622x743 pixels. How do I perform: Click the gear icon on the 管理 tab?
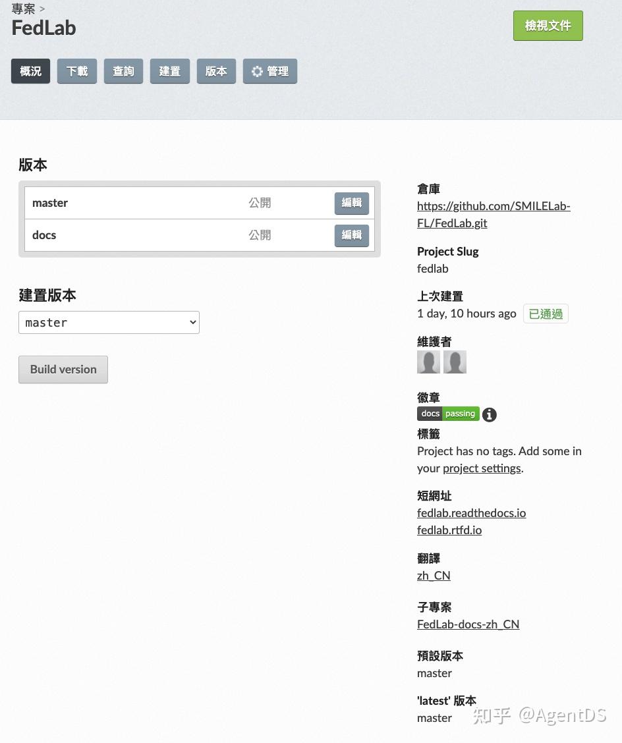click(257, 71)
